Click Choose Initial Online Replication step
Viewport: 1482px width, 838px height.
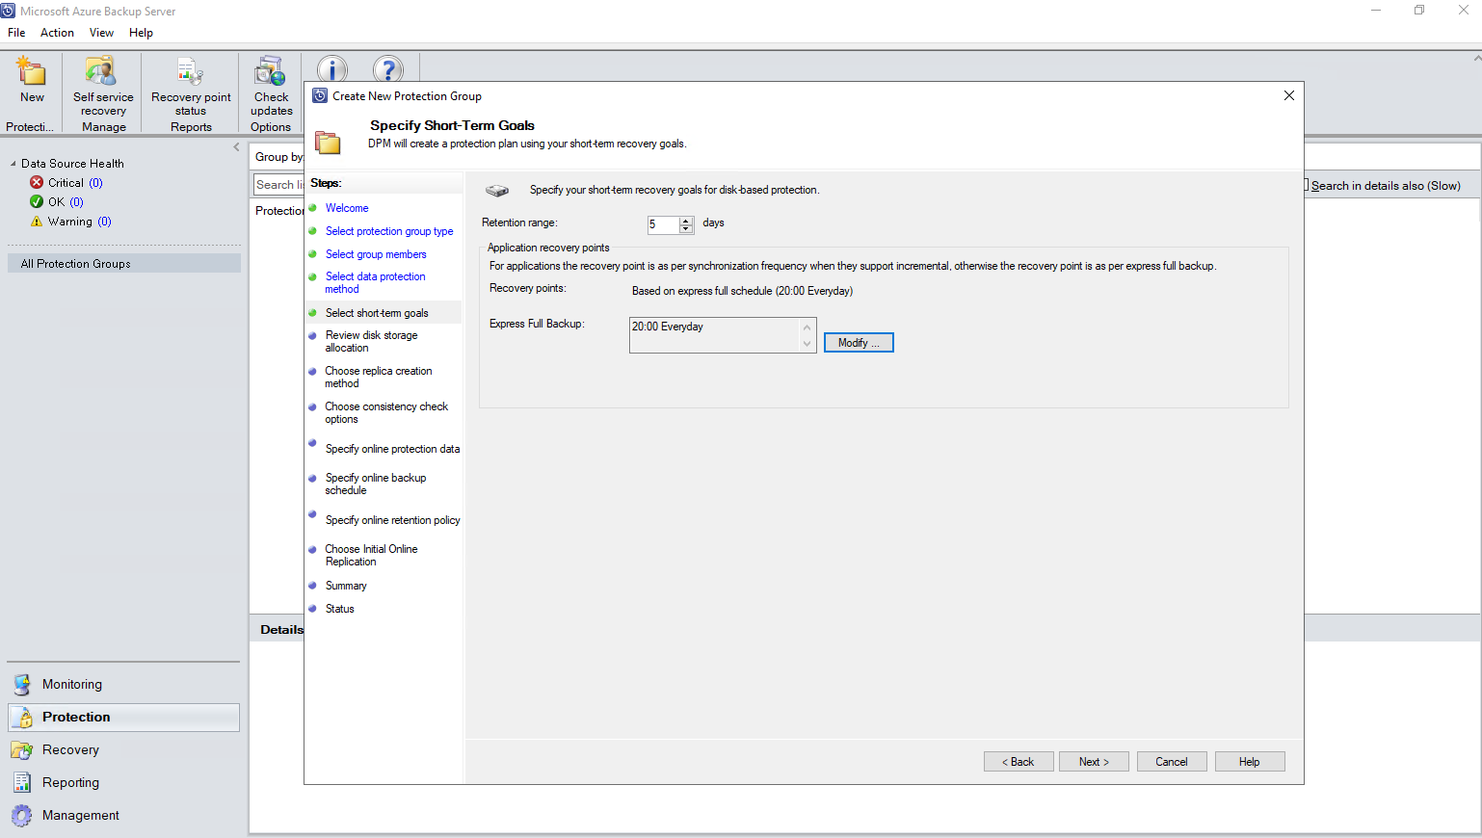(x=371, y=555)
